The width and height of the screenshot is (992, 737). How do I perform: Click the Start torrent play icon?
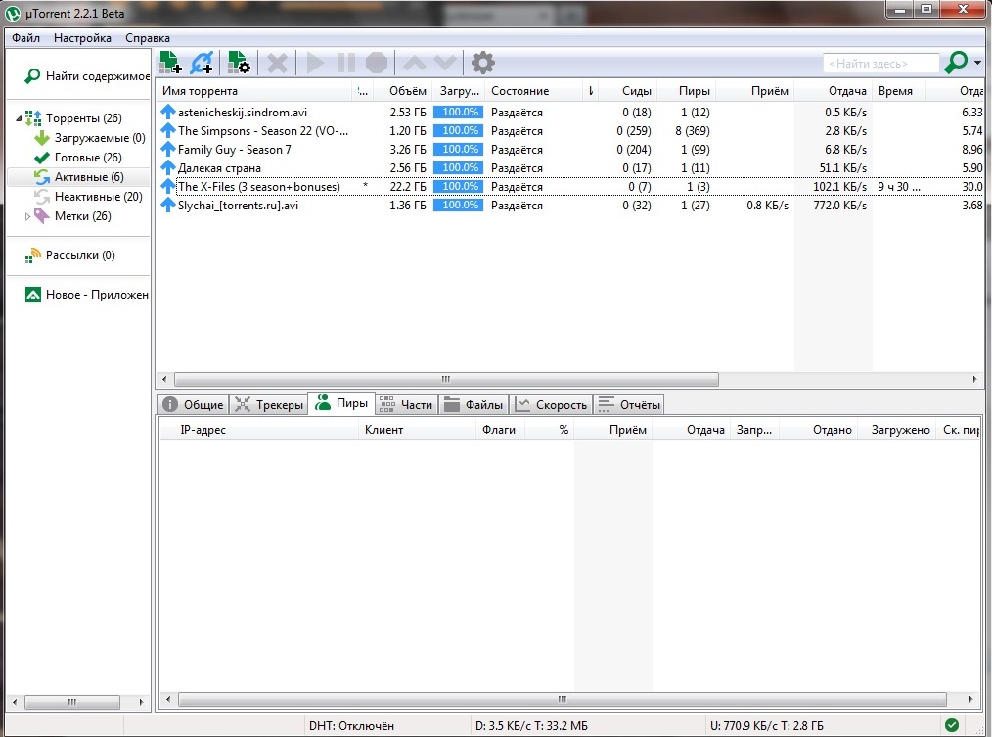click(x=314, y=63)
